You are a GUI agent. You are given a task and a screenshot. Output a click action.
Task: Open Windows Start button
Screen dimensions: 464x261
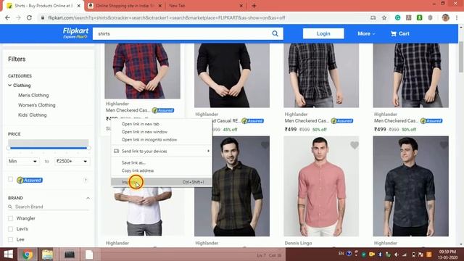pyautogui.click(x=8, y=254)
